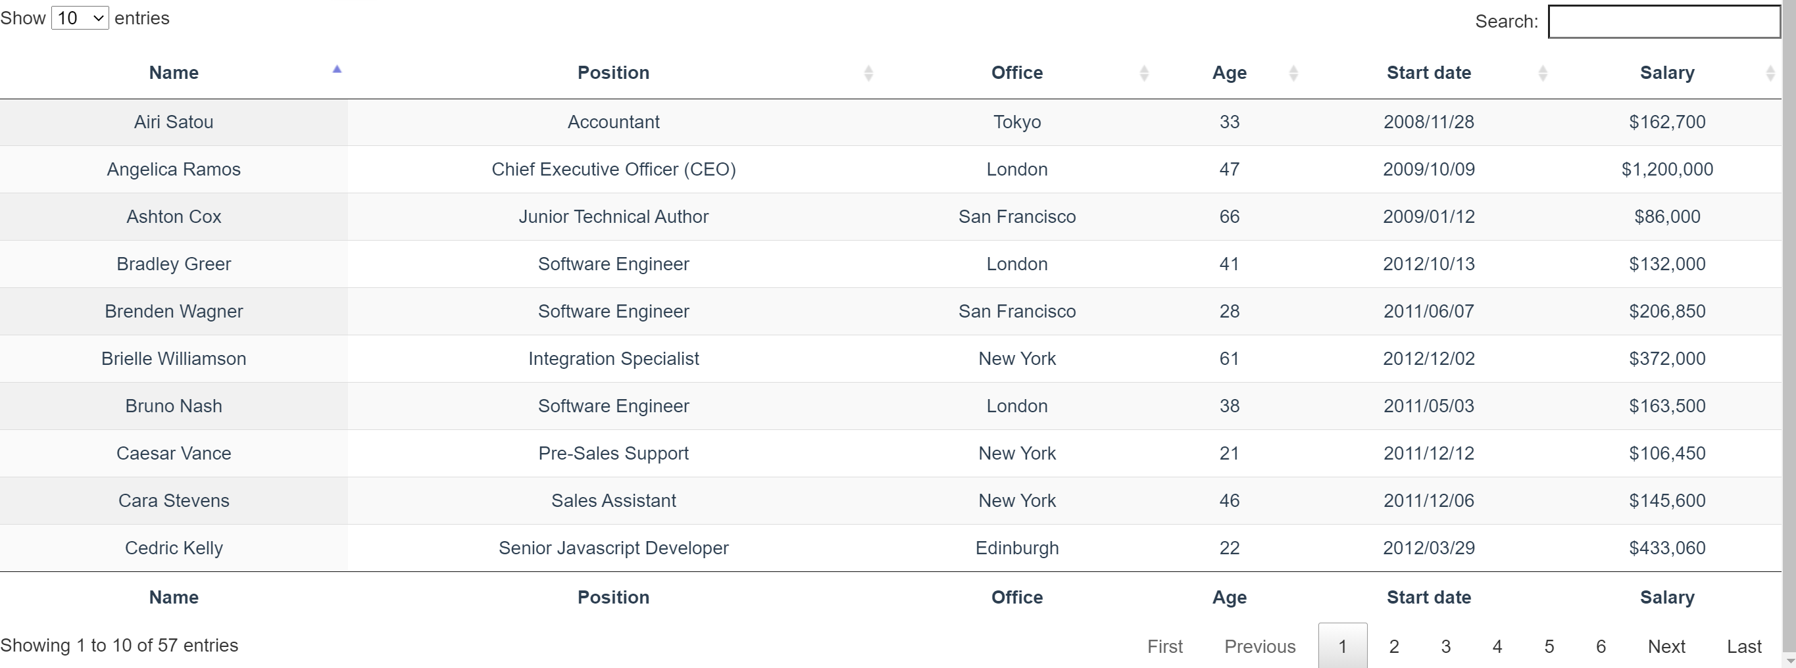The width and height of the screenshot is (1796, 668).
Task: Click the Age column sort arrows icon
Action: click(1293, 73)
